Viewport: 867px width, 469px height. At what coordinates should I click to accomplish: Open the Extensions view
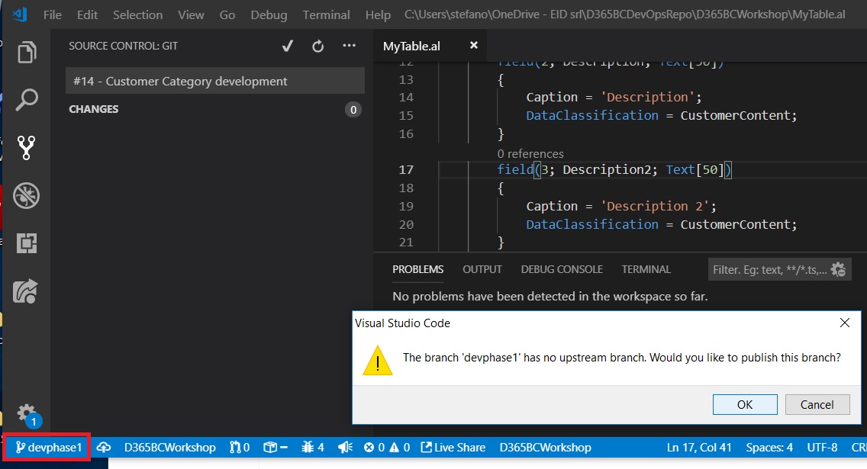[x=27, y=243]
